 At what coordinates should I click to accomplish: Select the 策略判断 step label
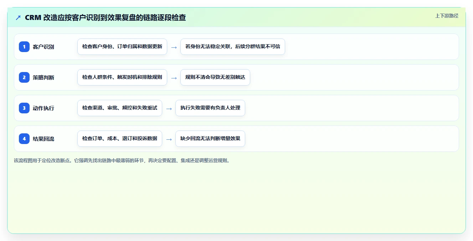click(43, 77)
